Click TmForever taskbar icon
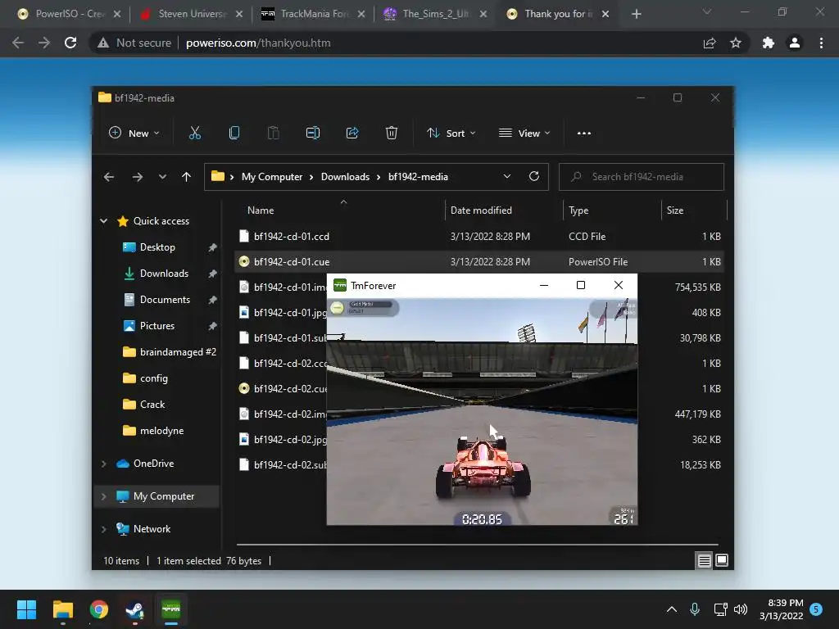 click(x=170, y=609)
